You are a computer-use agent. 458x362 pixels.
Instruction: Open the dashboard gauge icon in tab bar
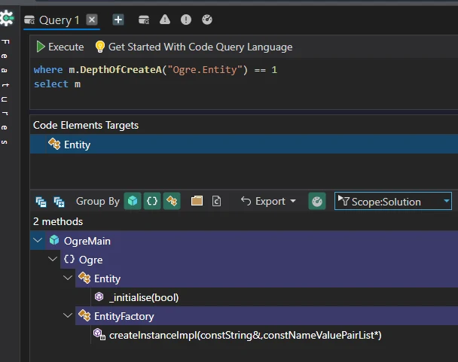click(x=207, y=20)
